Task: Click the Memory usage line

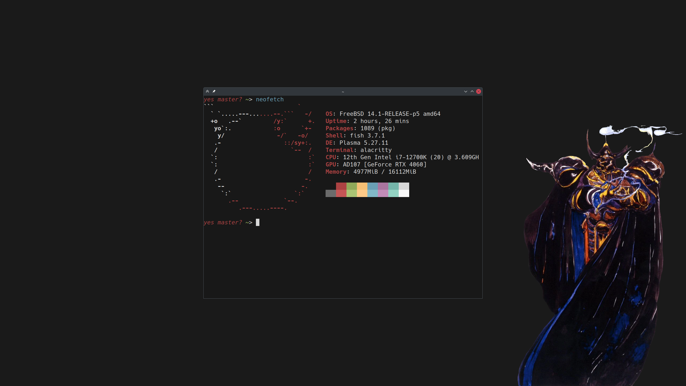Action: (371, 172)
